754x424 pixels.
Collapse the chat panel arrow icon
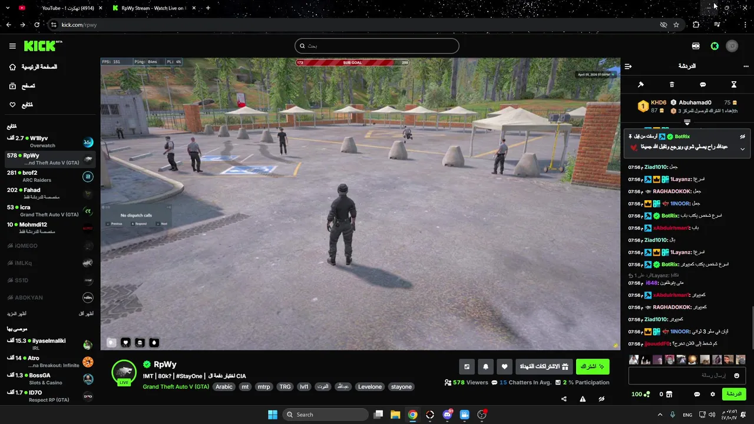[628, 67]
